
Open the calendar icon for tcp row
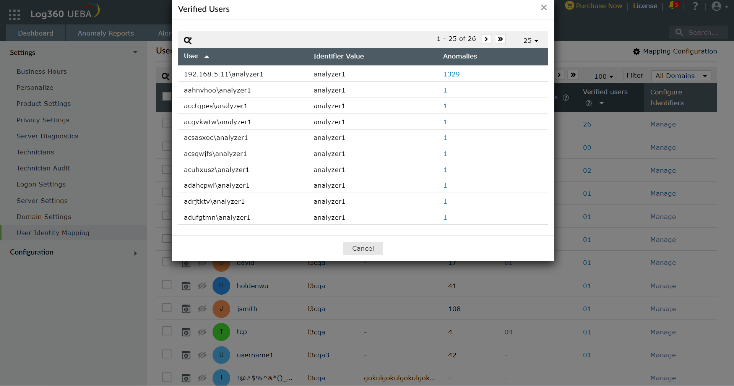pyautogui.click(x=186, y=332)
